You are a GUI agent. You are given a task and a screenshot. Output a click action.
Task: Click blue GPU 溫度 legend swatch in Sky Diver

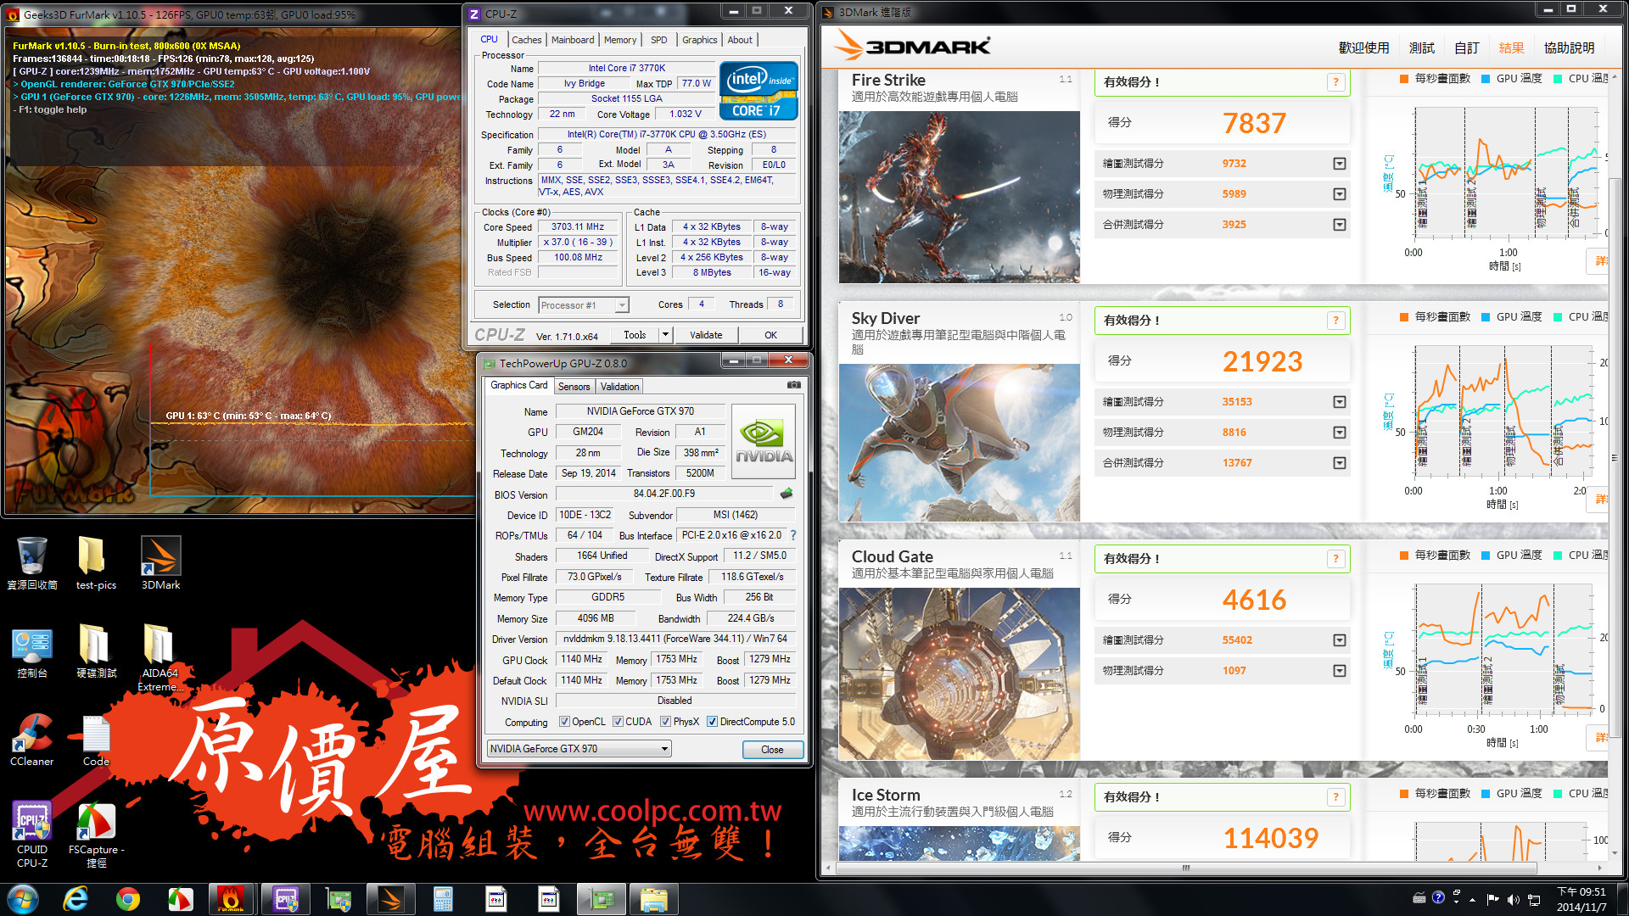point(1486,316)
